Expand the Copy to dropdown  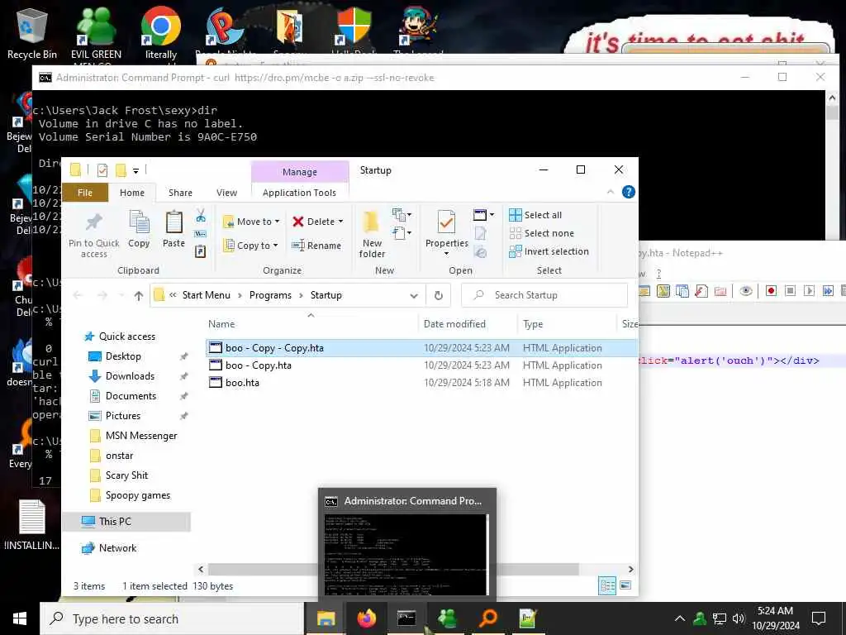(x=275, y=245)
